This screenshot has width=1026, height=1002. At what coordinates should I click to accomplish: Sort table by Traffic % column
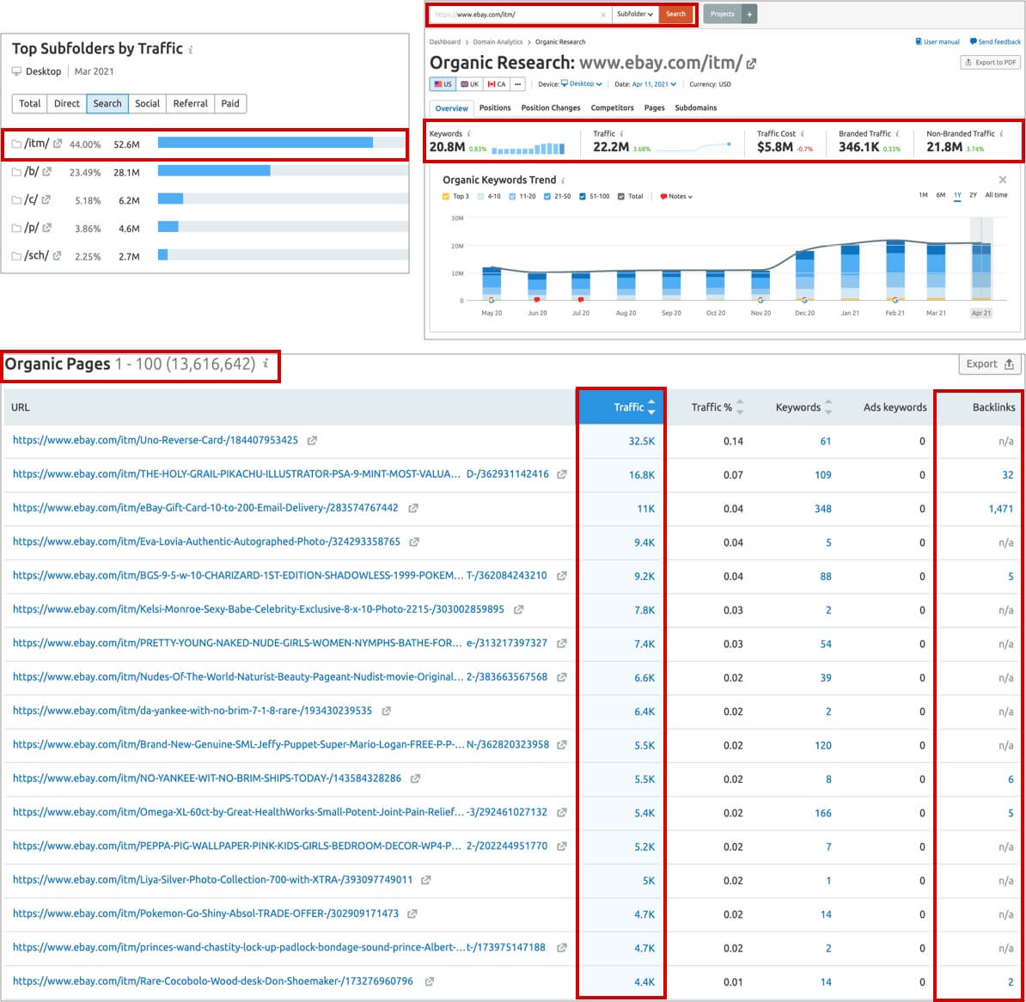[x=718, y=407]
